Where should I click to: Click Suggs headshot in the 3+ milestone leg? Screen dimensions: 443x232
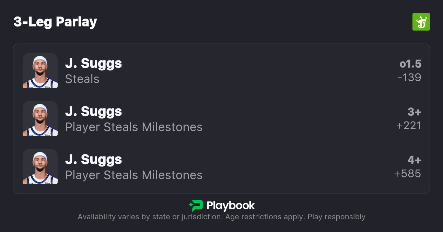coord(40,119)
